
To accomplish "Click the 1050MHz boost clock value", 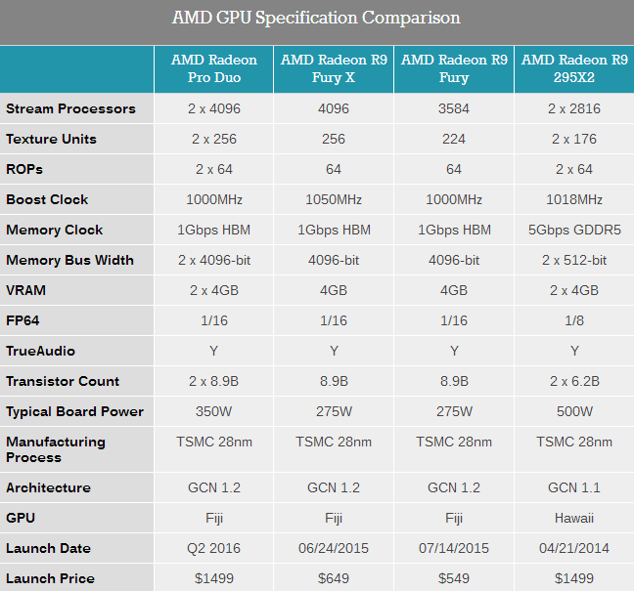I will coord(334,199).
